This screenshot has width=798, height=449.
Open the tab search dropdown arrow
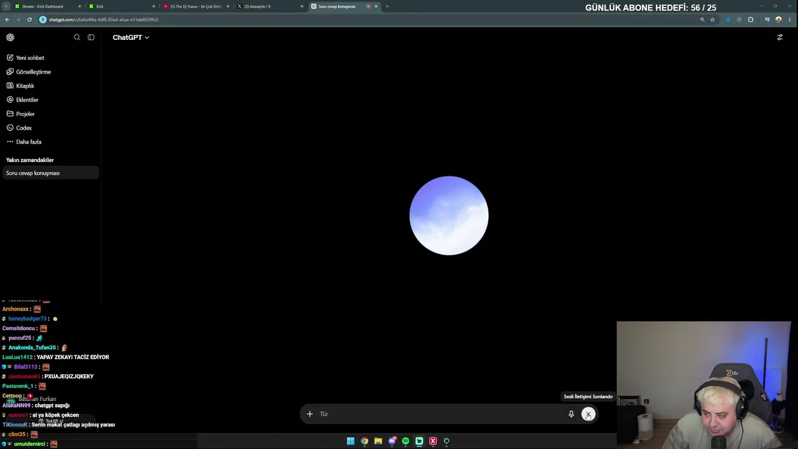click(6, 6)
